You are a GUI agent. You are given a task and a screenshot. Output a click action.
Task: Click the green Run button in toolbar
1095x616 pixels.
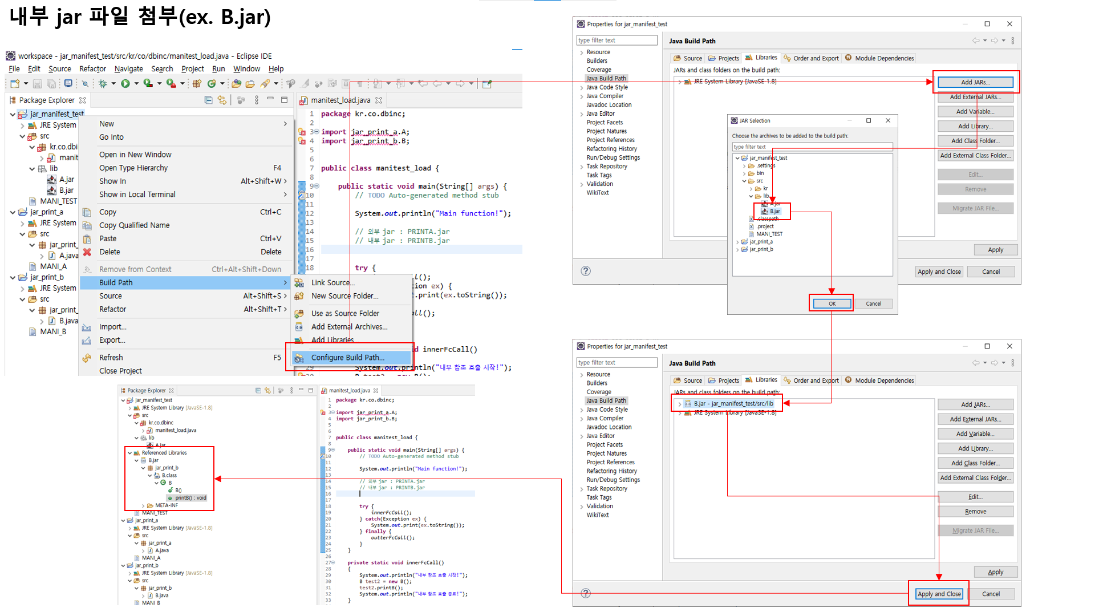click(x=125, y=84)
